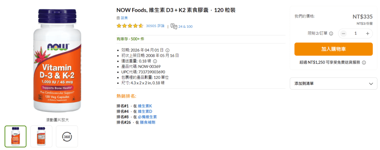Open the 必備維生素 category link
Image resolution: width=380 pixels, height=150 pixels.
[147, 117]
